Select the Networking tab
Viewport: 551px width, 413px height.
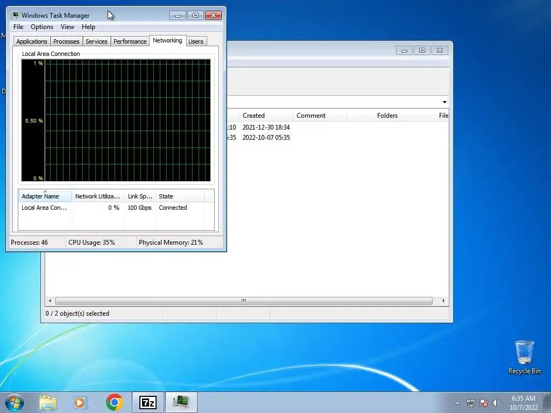(x=167, y=40)
